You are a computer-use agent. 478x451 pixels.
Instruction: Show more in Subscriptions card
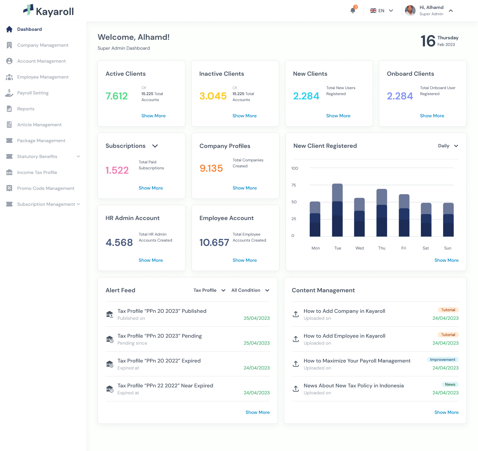[151, 188]
